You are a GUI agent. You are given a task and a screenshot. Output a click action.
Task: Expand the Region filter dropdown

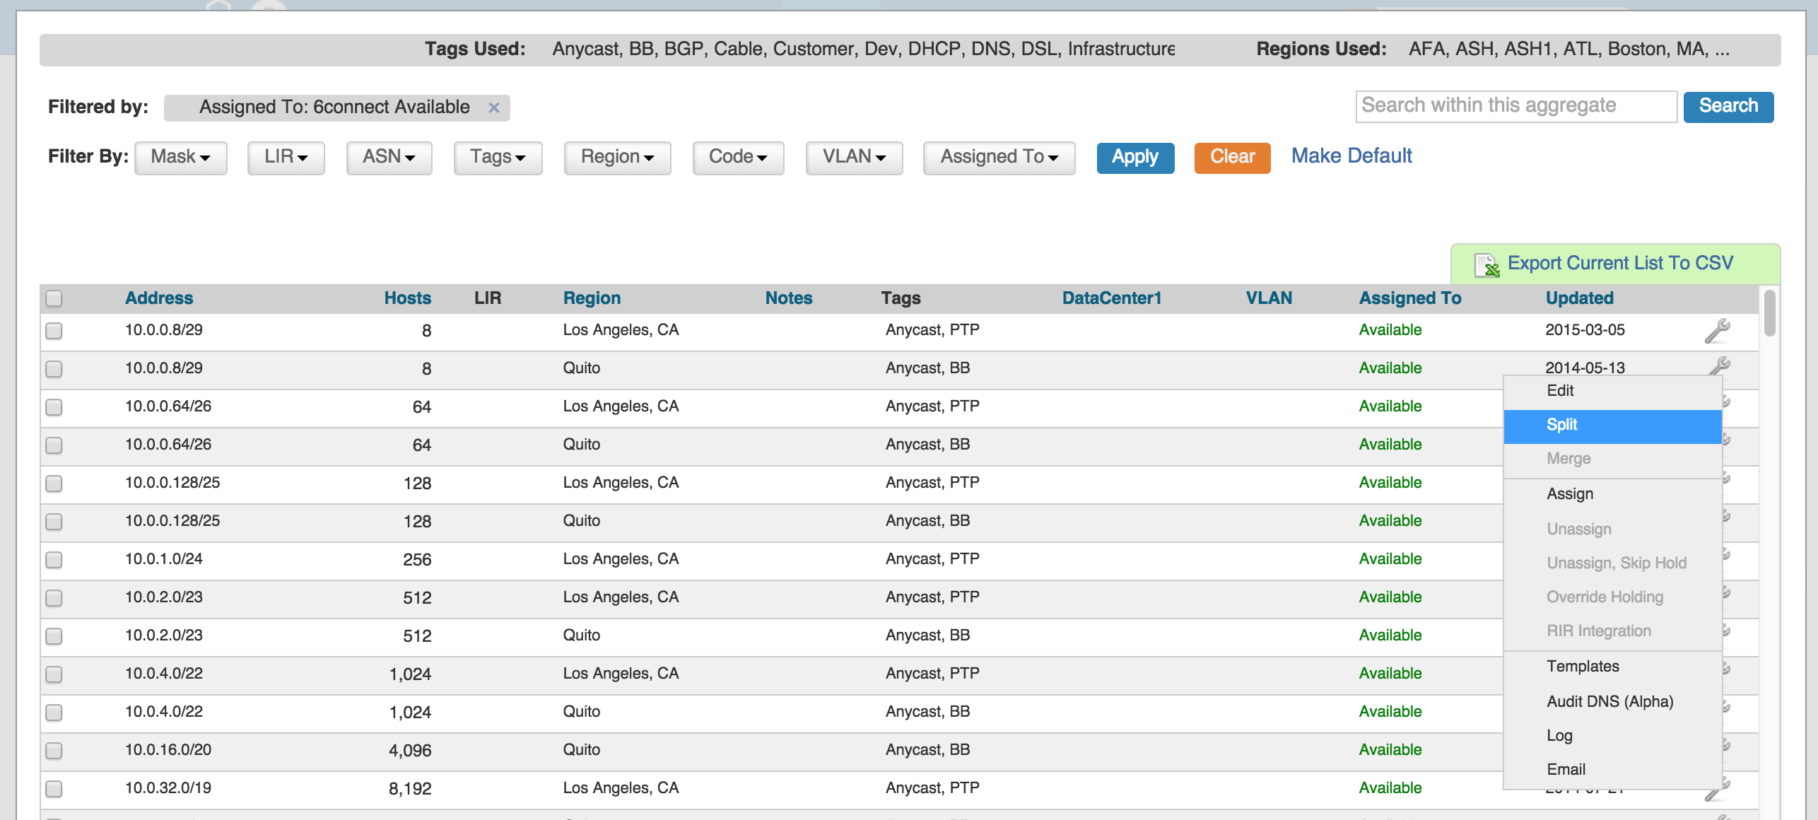pyautogui.click(x=616, y=157)
